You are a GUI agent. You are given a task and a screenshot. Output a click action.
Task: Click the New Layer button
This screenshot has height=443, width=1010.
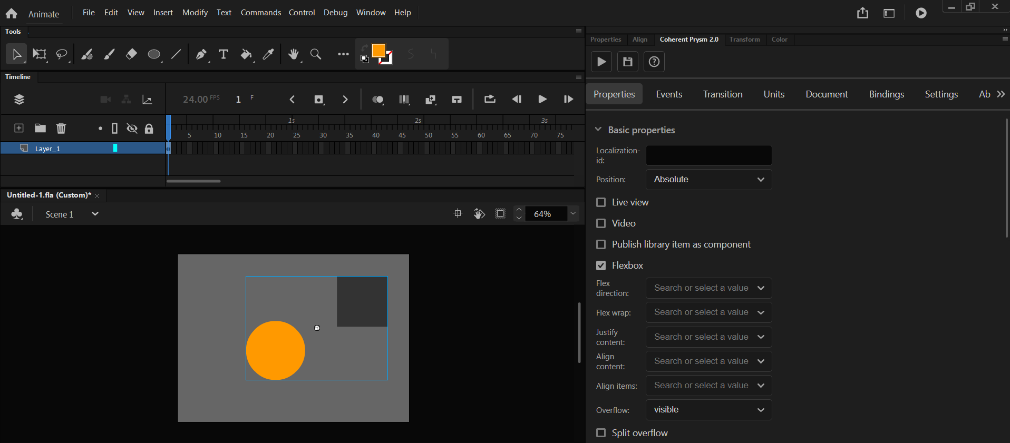click(x=19, y=128)
